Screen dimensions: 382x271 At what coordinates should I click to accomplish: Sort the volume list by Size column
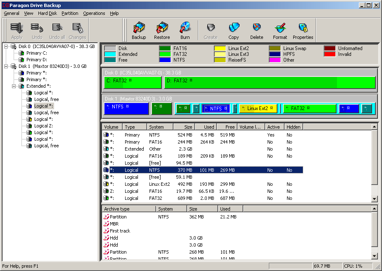184,127
